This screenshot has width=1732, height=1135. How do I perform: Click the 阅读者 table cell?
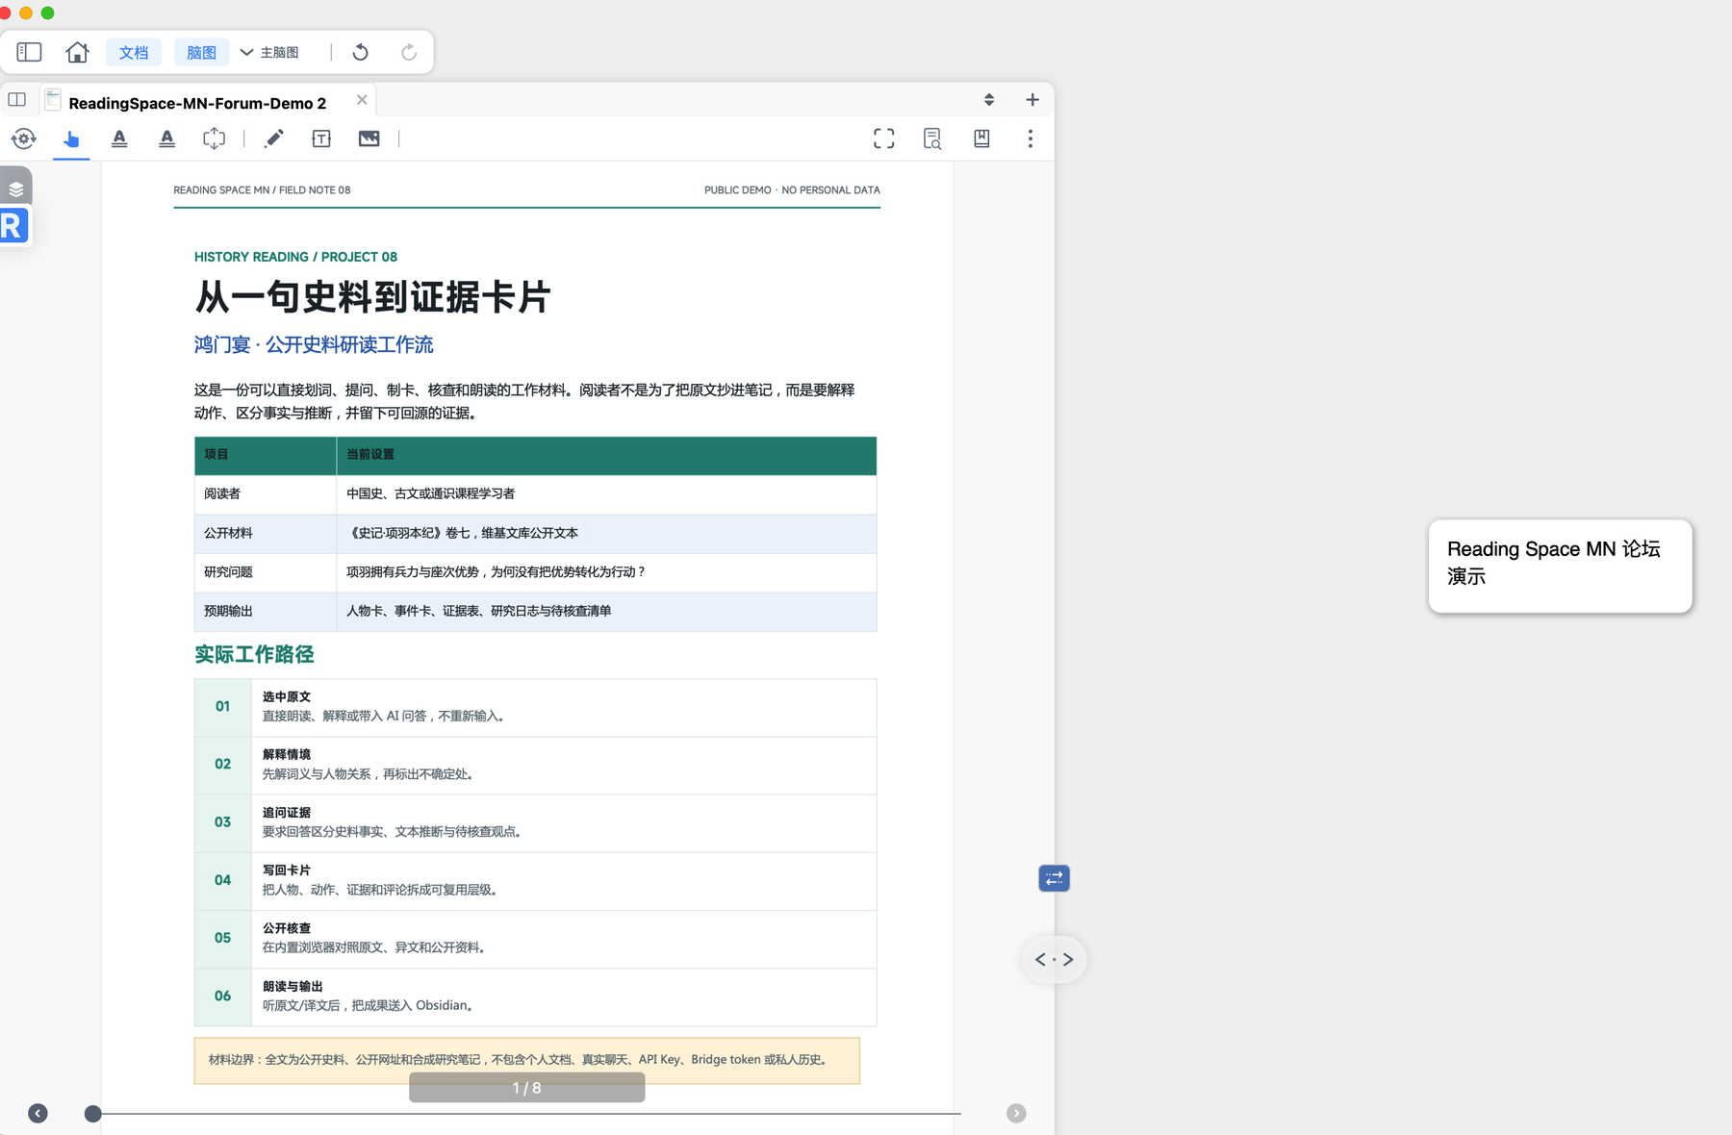click(266, 494)
